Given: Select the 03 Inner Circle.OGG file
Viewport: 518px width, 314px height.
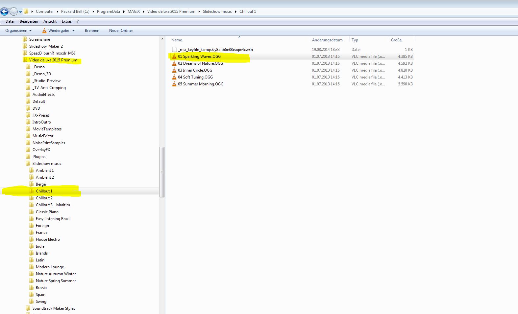Looking at the screenshot, I should click(x=195, y=70).
